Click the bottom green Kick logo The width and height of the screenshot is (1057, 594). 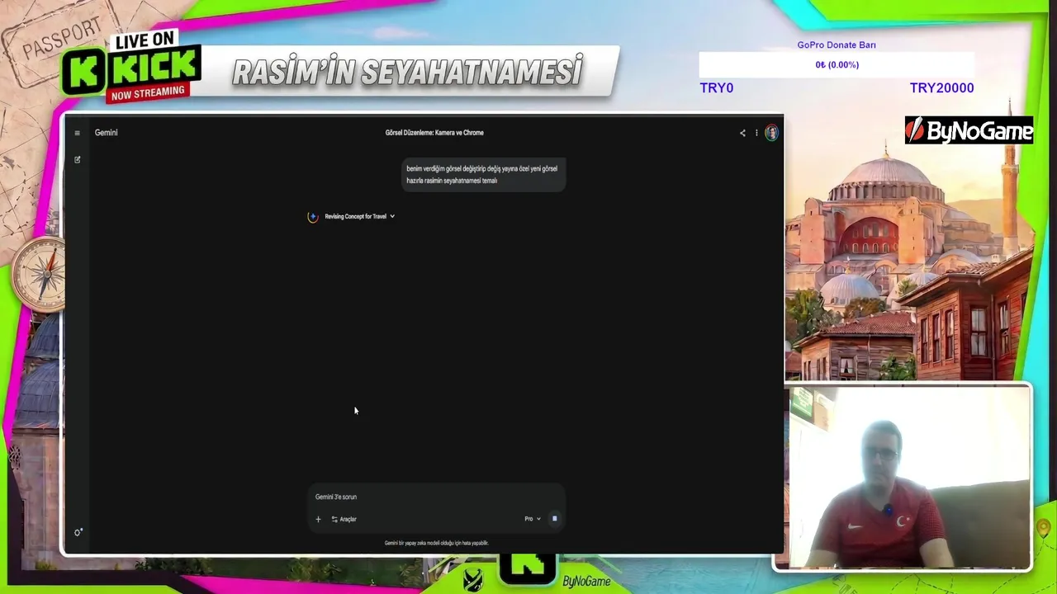[527, 568]
